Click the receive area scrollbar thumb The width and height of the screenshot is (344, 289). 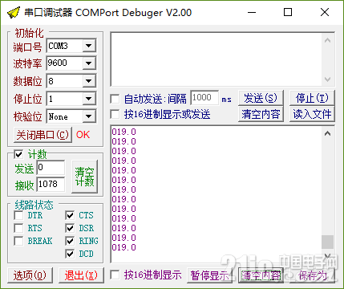click(x=328, y=242)
